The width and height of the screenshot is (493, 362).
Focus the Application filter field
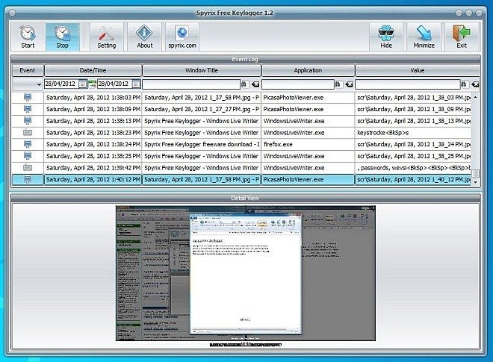click(298, 84)
